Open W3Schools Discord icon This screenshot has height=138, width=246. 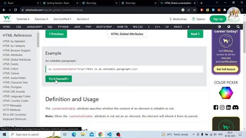click(x=235, y=107)
